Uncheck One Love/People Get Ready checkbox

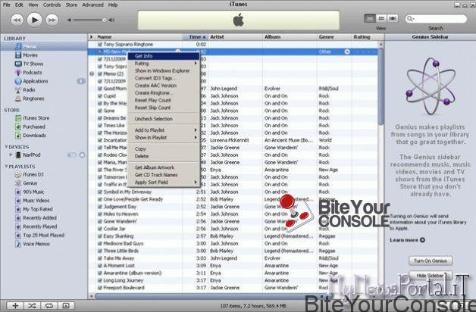click(x=100, y=199)
